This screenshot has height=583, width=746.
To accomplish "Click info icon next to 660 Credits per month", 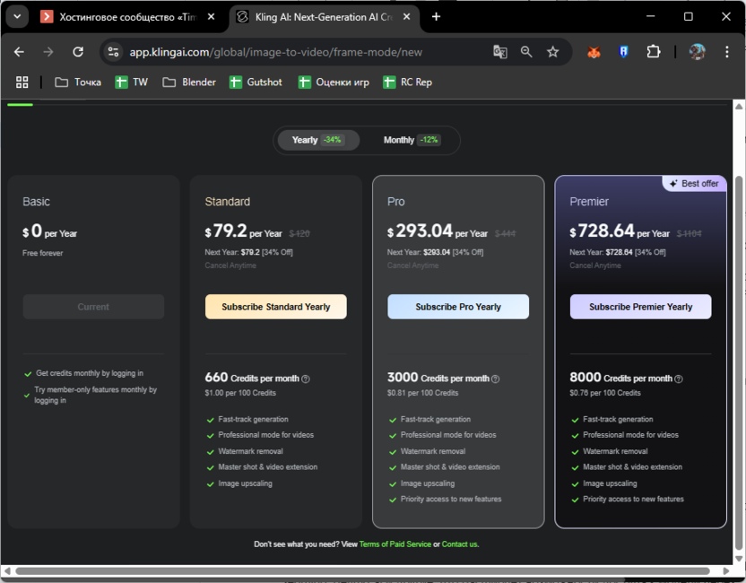I will pyautogui.click(x=306, y=379).
